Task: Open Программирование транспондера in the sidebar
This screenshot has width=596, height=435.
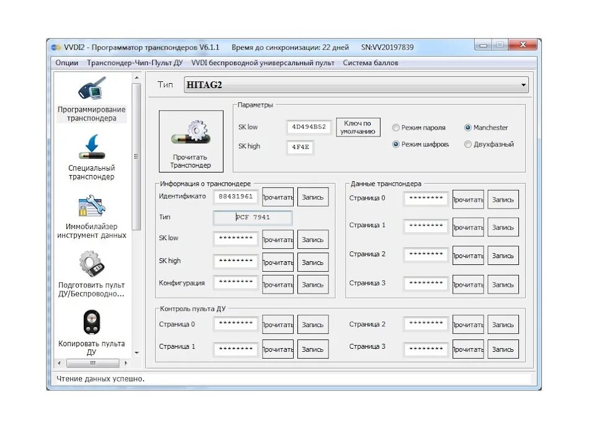Action: pos(92,99)
